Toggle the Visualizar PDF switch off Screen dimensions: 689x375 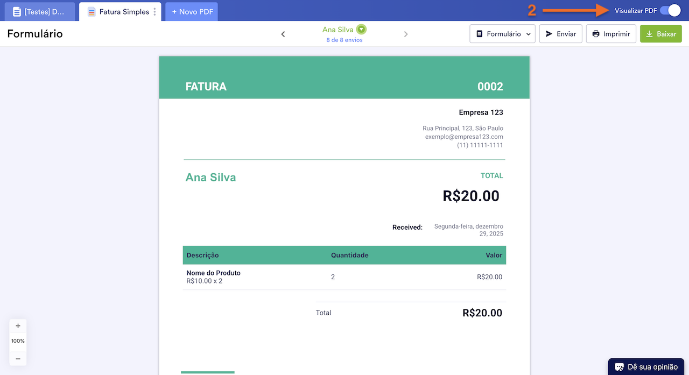(x=671, y=10)
